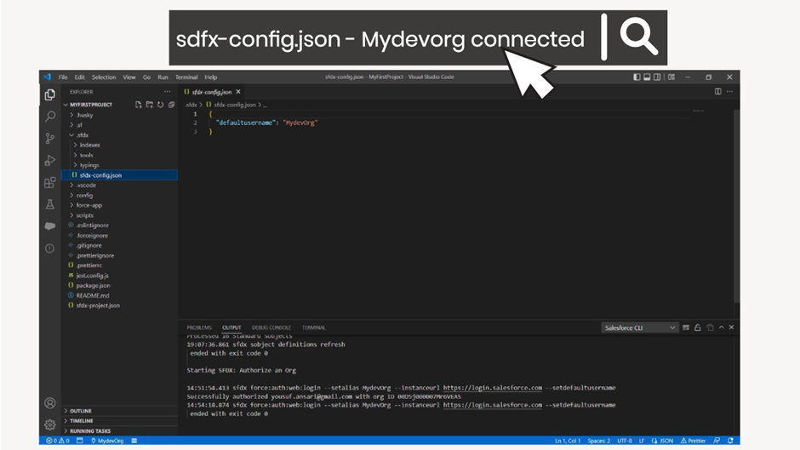Expand the indexes folder
The image size is (800, 450).
click(119, 145)
